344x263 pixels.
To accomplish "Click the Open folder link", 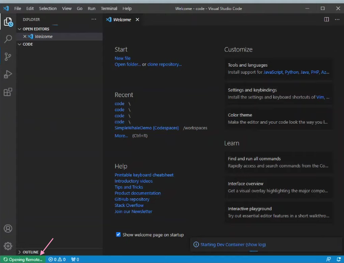I will click(128, 64).
